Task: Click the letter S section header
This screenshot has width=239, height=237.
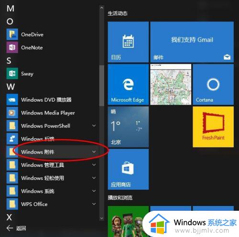Action: coord(9,61)
